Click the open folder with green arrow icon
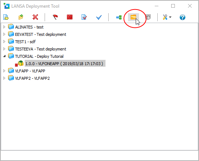This screenshot has height=161, width=199. (21, 17)
